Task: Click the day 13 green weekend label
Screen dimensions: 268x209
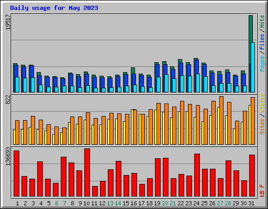Action: tap(110, 203)
